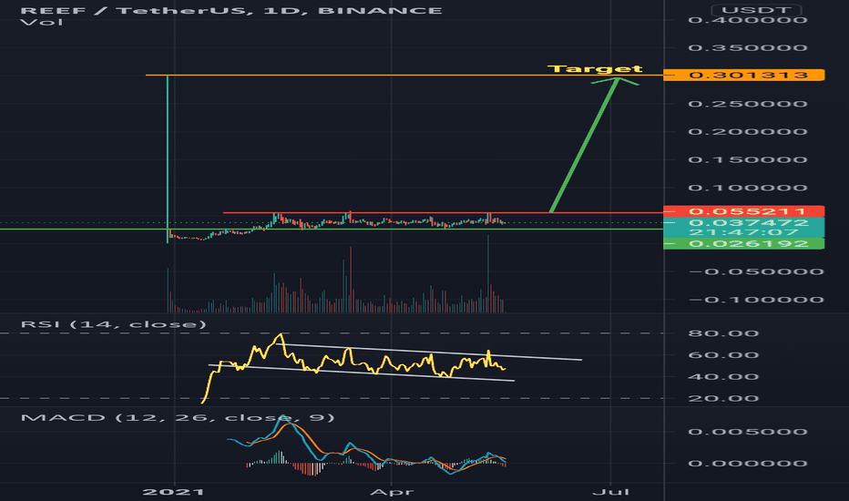Click the USDT currency button
849x501 pixels.
click(756, 10)
